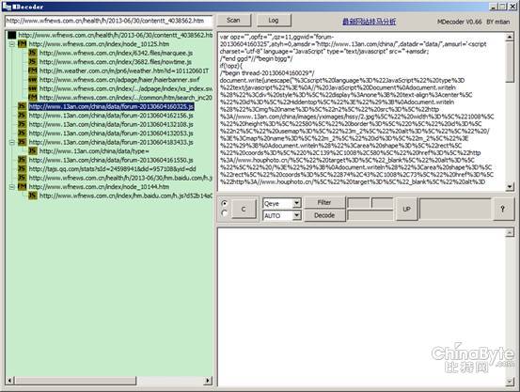Click FM icon next to weather.com.cn entry
Viewport: 520px width, 392px height.
point(33,71)
